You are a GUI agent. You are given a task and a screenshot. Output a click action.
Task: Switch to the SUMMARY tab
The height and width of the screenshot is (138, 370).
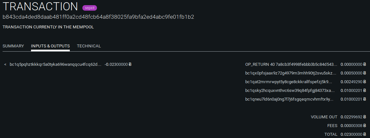tap(13, 46)
